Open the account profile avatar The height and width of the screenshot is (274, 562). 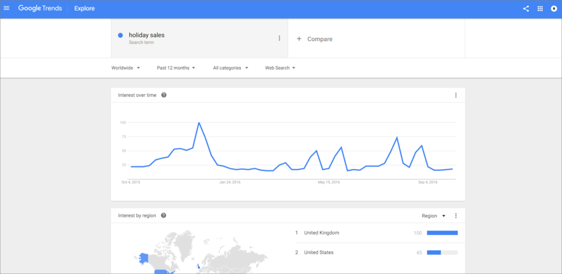pos(554,8)
